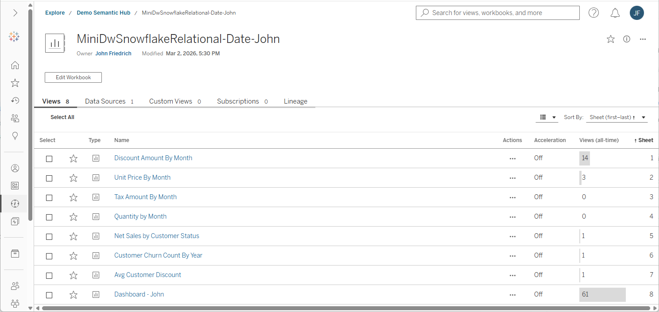Switch to the Lineage tab
This screenshot has height=312, width=659.
point(295,101)
